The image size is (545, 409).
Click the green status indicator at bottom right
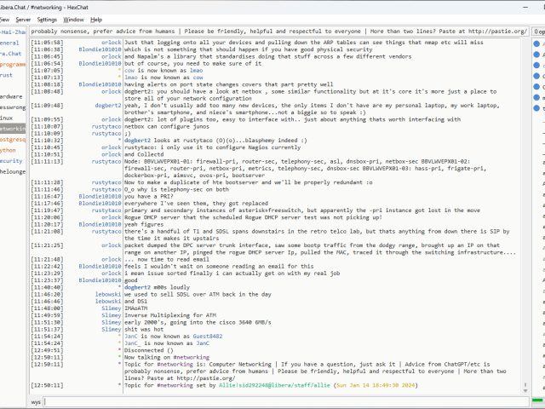coord(540,400)
